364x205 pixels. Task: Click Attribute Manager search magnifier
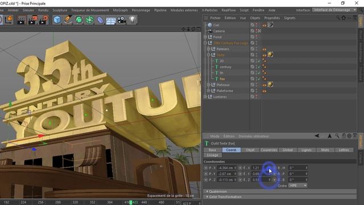pyautogui.click(x=337, y=136)
